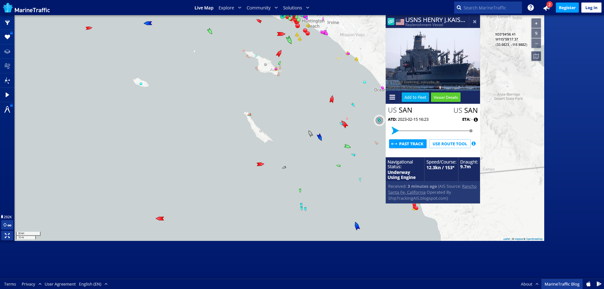The width and height of the screenshot is (604, 289).
Task: Toggle auto-refresh infinity button
Action: coord(7,225)
